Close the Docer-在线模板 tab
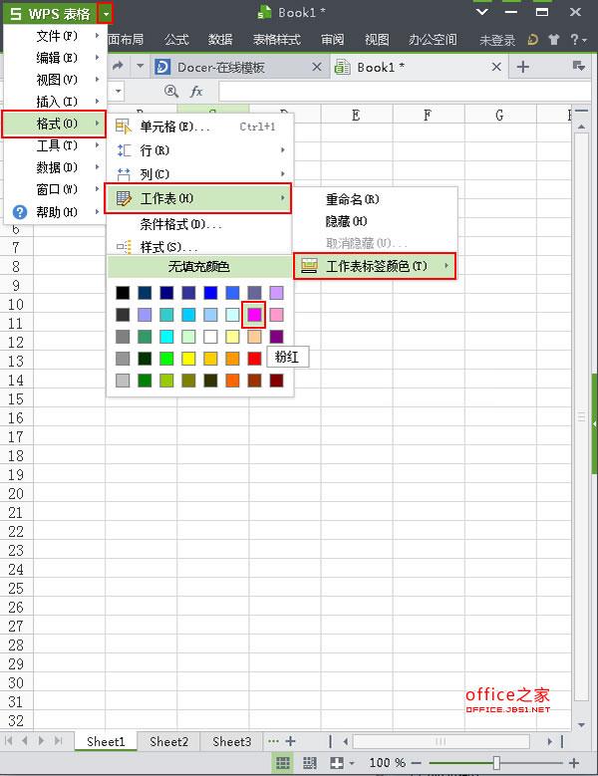Viewport: 598px width, 776px height. pos(317,67)
